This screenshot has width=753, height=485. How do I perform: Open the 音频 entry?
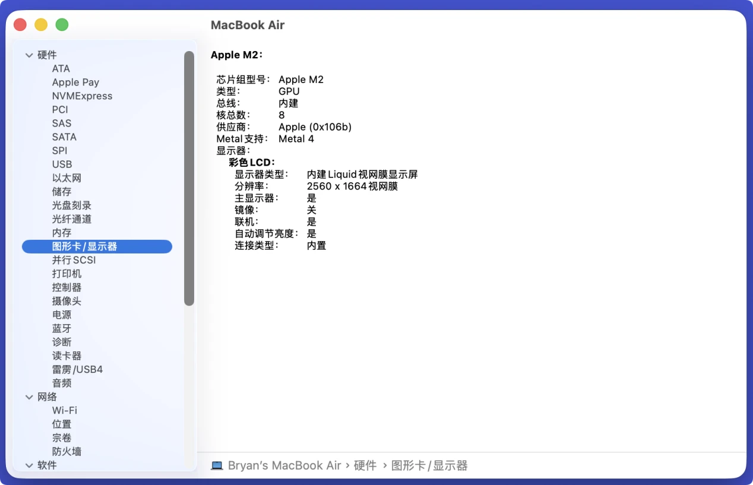tap(62, 383)
